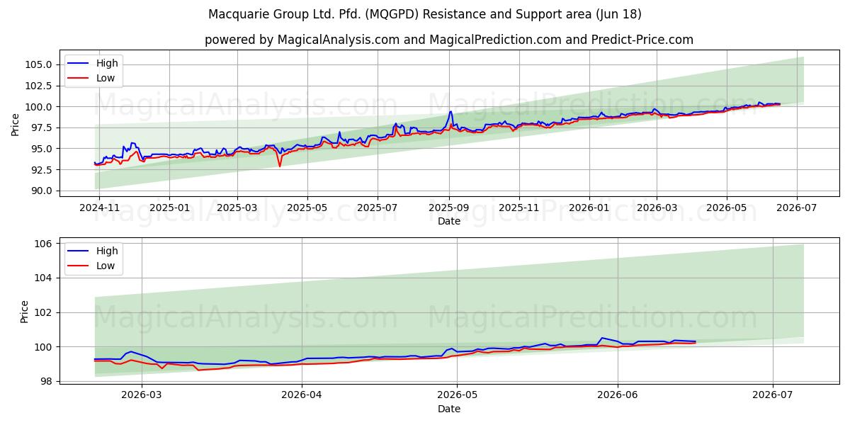Screen dimensions: 850x425
Task: Click the '106' price tick on the bottom chart
Action: click(x=45, y=244)
